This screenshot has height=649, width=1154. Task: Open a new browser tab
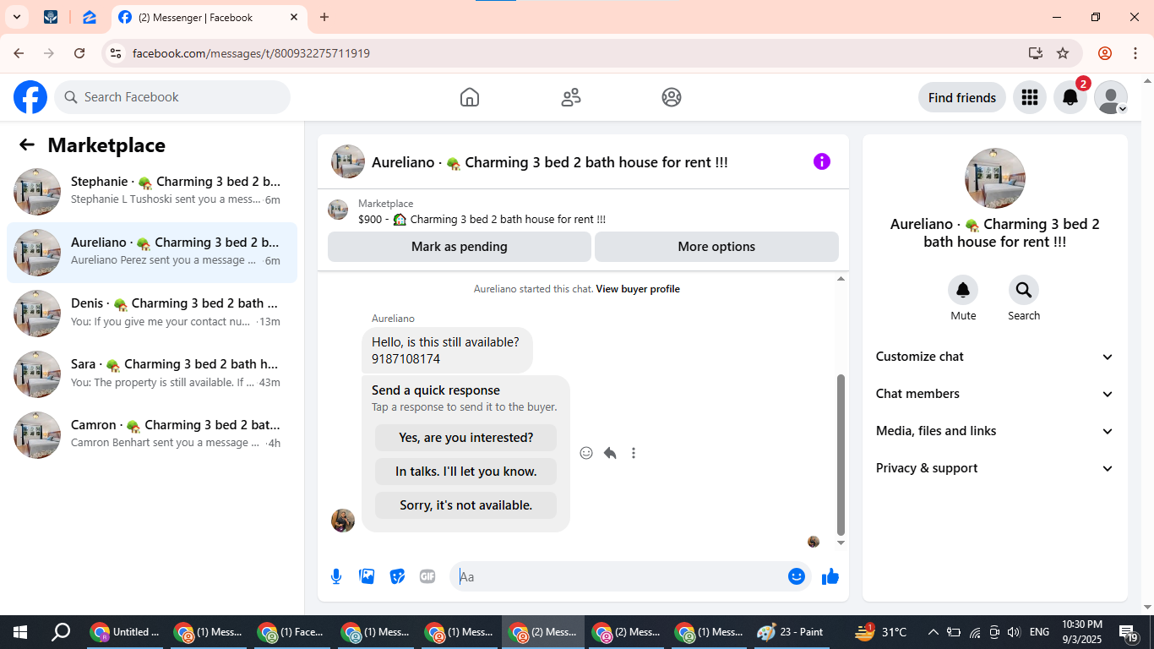[324, 17]
